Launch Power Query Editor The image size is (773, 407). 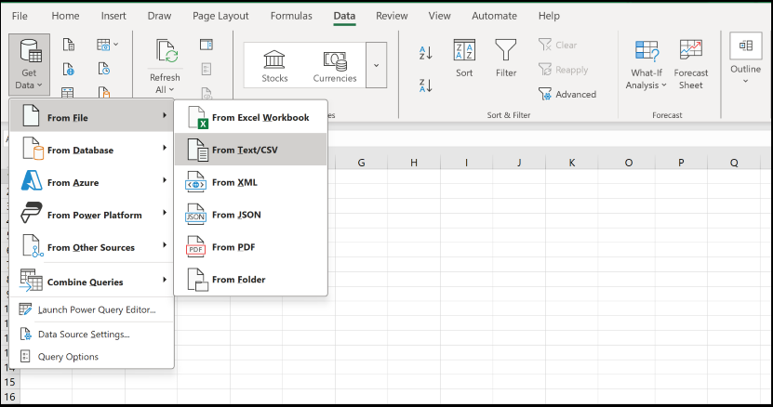pos(92,309)
